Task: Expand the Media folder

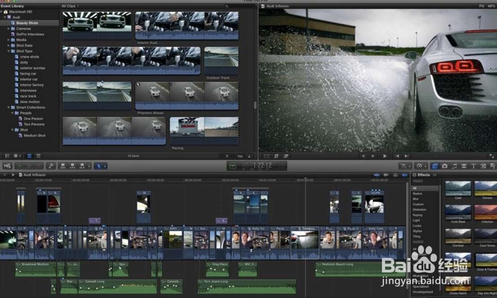Action: click(8, 40)
